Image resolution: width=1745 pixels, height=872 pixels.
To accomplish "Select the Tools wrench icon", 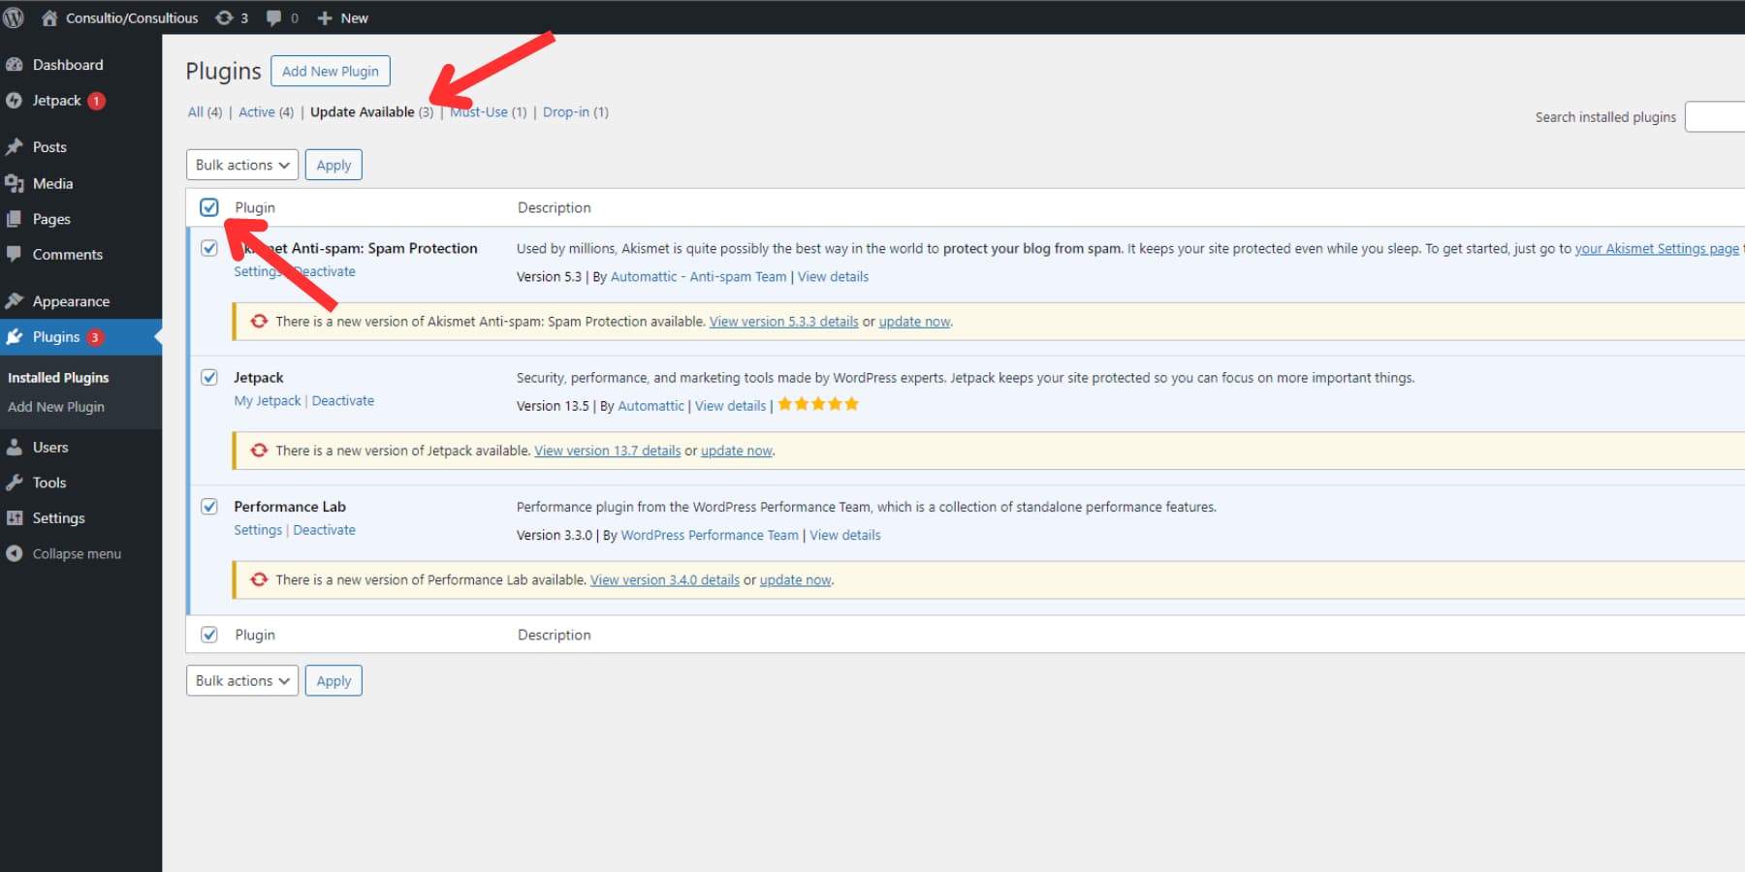I will [16, 482].
